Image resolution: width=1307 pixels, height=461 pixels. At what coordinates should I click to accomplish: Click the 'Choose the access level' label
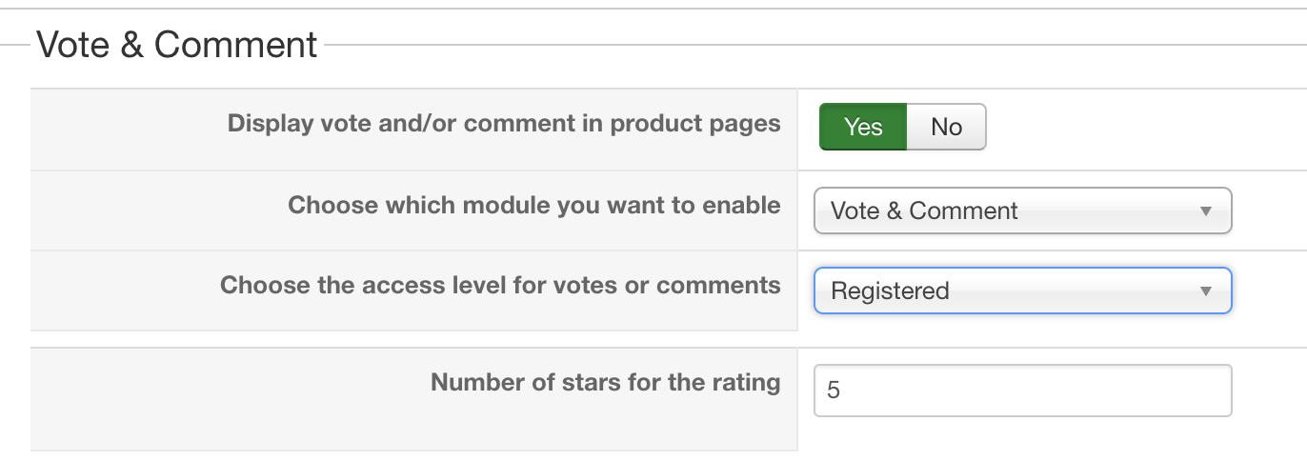(500, 285)
